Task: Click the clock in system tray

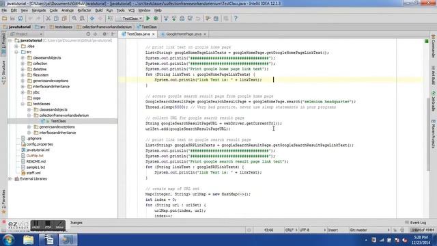Action: (x=421, y=240)
